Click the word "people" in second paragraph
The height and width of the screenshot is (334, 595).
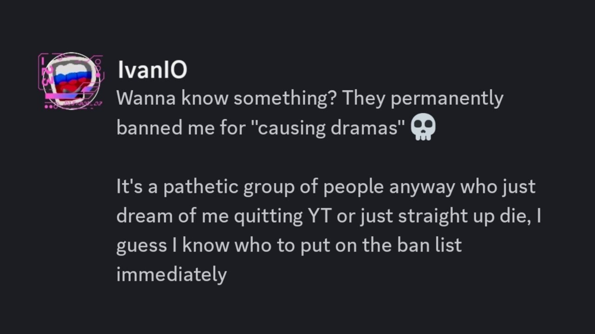(x=353, y=187)
